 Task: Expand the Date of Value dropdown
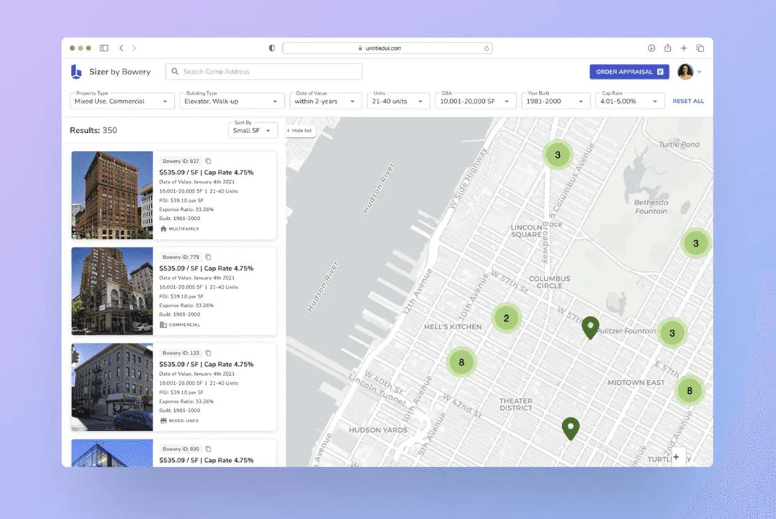tap(325, 101)
